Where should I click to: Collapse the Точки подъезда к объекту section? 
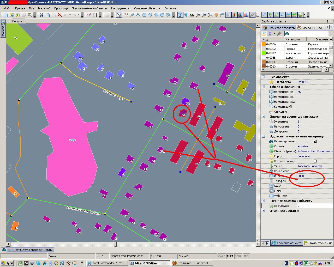pyautogui.click(x=263, y=201)
